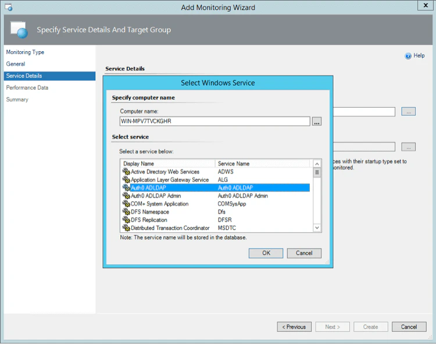
Task: Go back with the Previous button
Action: point(294,327)
